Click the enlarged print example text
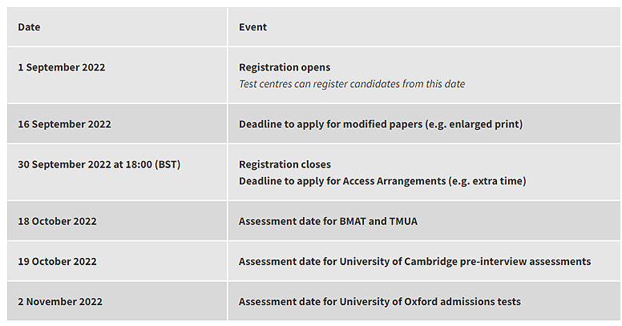This screenshot has width=622, height=326. click(x=491, y=124)
